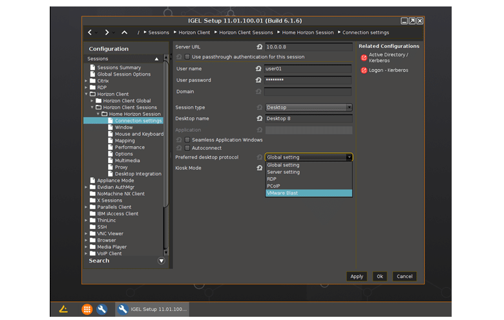This screenshot has height=320, width=504.
Task: Click the Domain input field
Action: point(308,92)
